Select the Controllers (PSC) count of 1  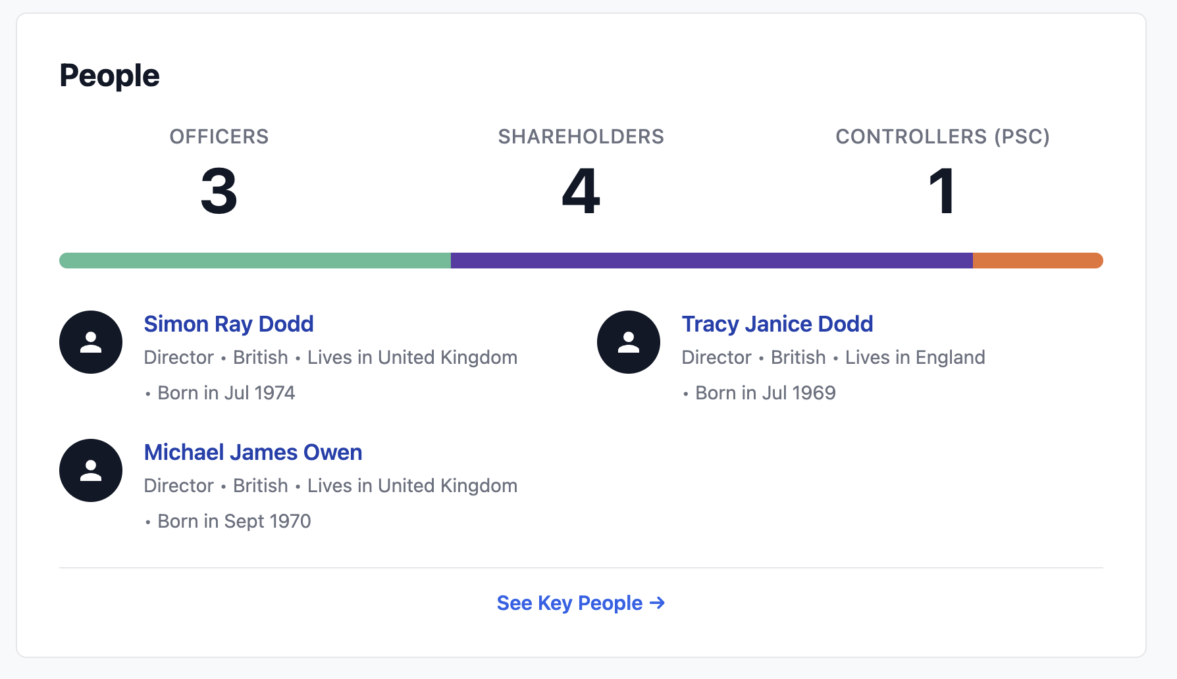(942, 191)
